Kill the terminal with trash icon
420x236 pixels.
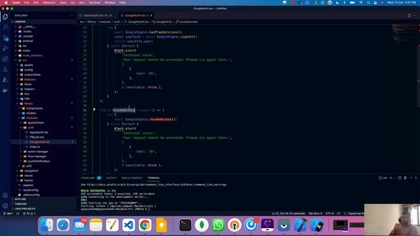pyautogui.click(x=406, y=178)
